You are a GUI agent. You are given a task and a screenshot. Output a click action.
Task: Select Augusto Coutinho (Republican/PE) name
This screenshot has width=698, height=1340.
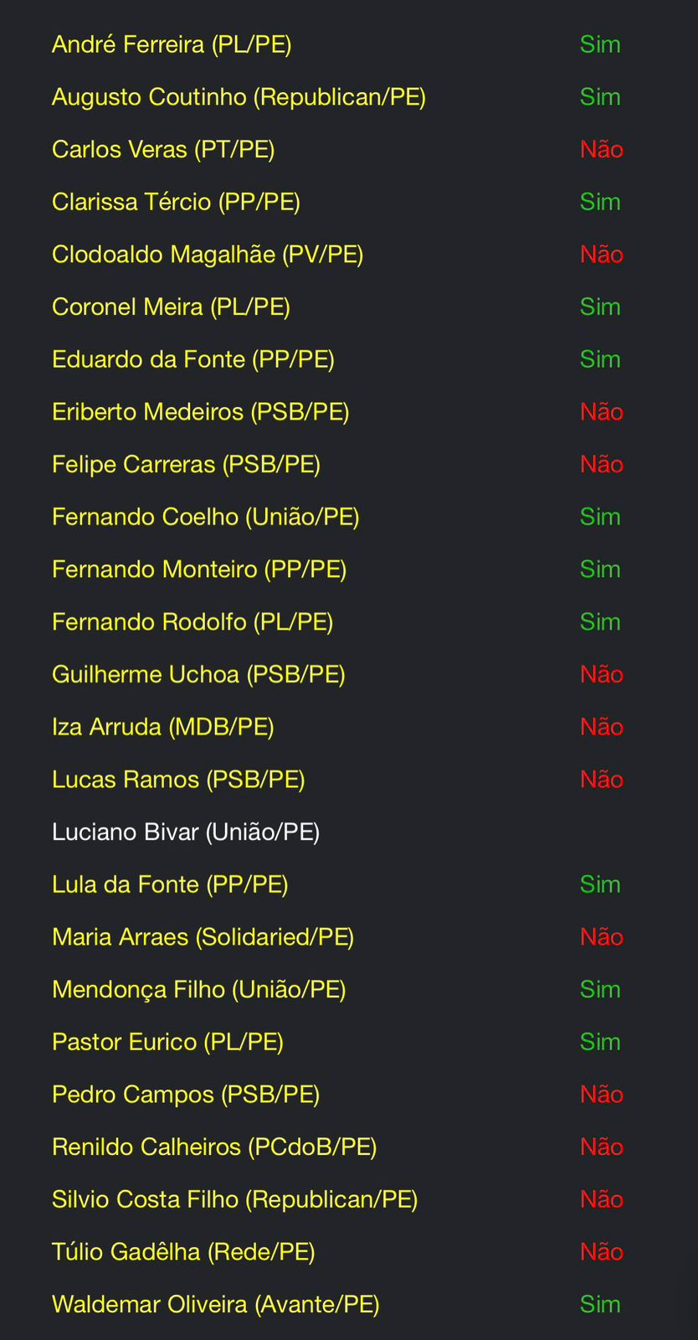point(239,97)
